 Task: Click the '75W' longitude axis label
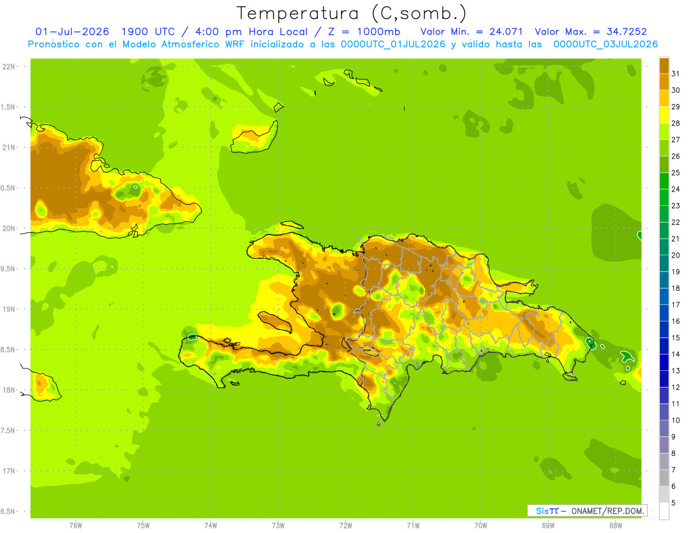pos(143,526)
